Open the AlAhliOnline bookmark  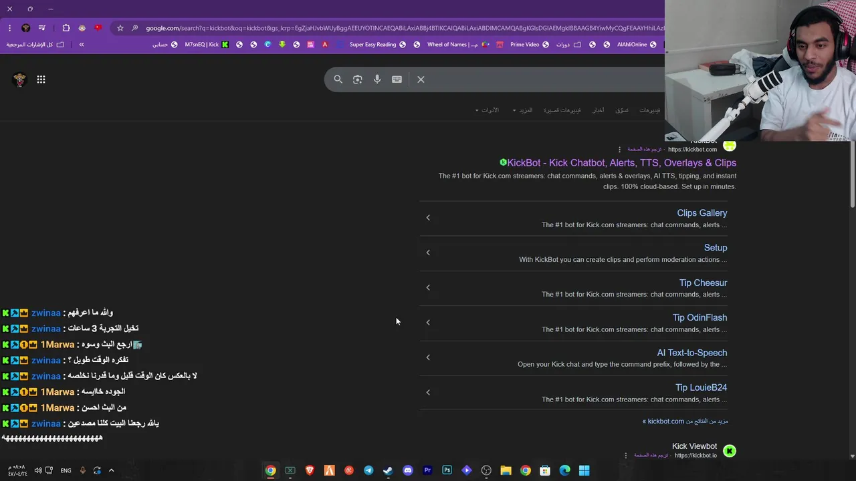click(637, 45)
